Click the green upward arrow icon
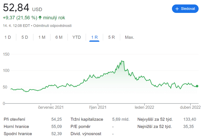 (40, 18)
